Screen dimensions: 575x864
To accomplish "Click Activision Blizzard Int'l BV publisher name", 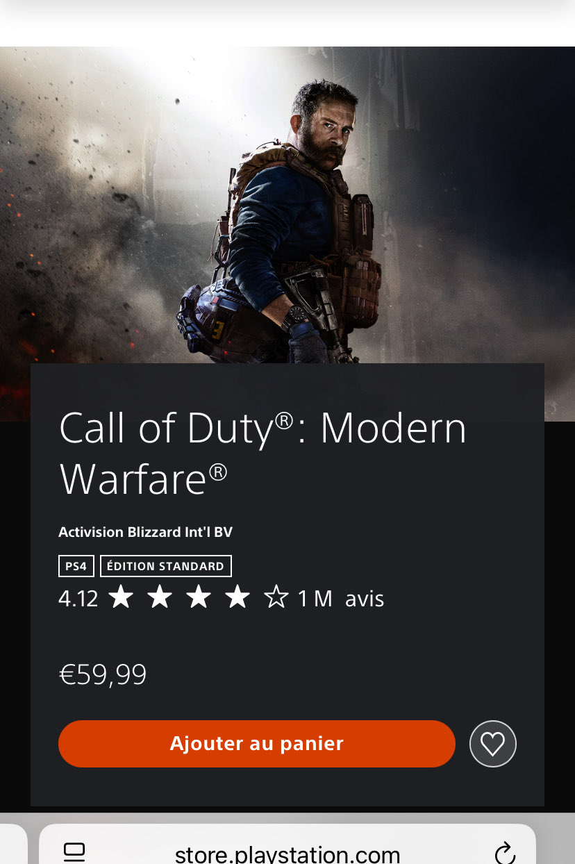I will click(x=145, y=533).
